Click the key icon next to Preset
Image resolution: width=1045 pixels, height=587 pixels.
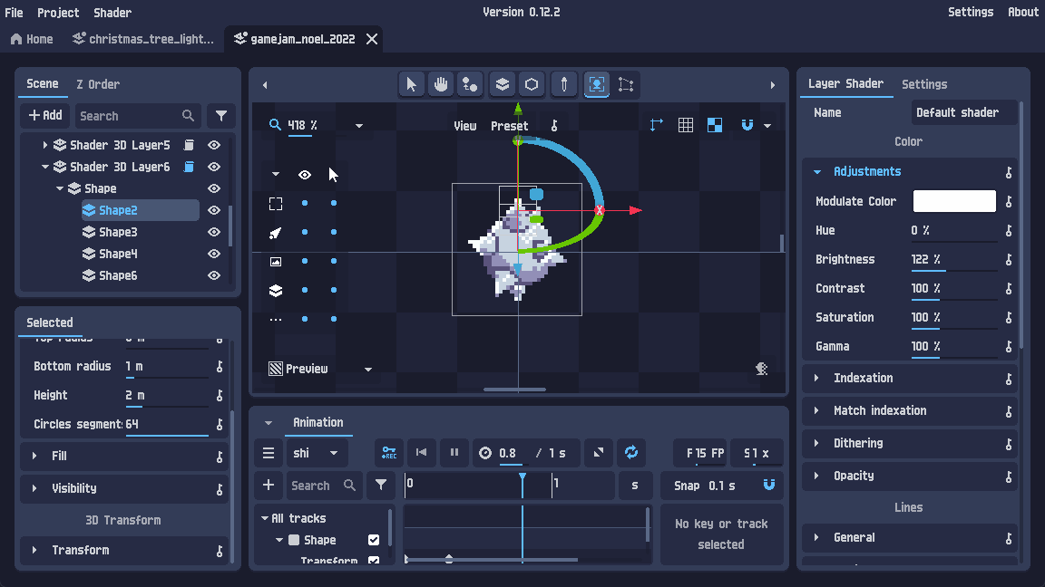[554, 125]
